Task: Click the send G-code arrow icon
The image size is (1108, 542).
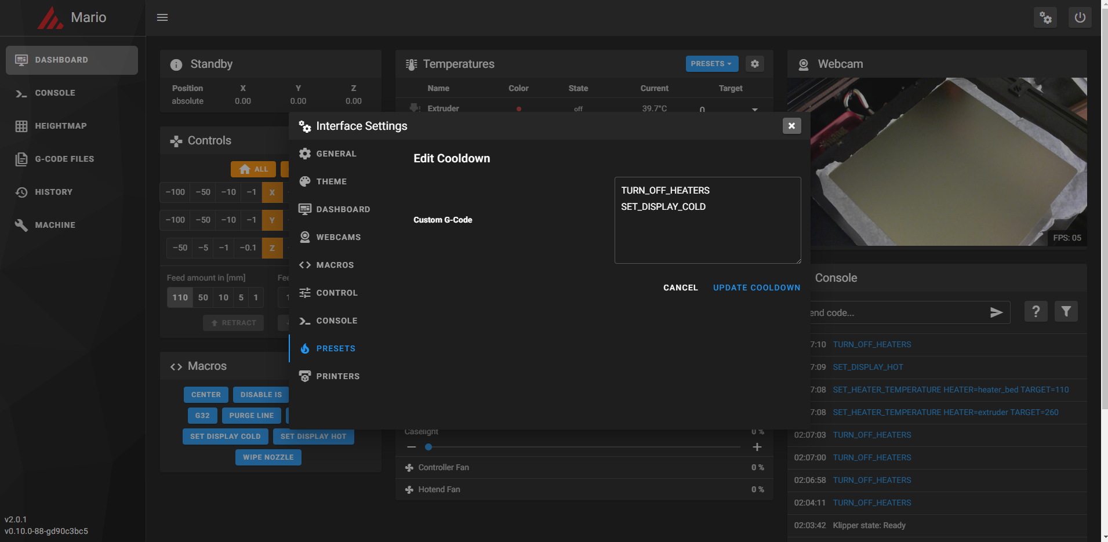Action: [x=996, y=312]
